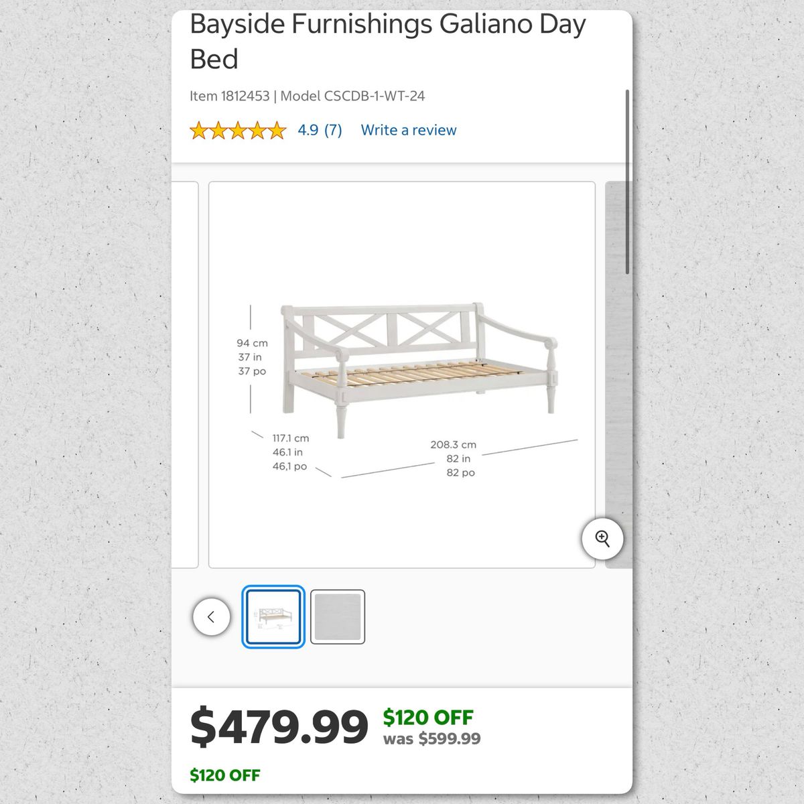Click the $120 OFF label beside price
804x804 pixels.
(x=427, y=718)
